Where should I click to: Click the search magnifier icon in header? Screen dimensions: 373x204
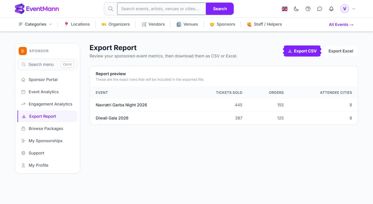(x=111, y=9)
